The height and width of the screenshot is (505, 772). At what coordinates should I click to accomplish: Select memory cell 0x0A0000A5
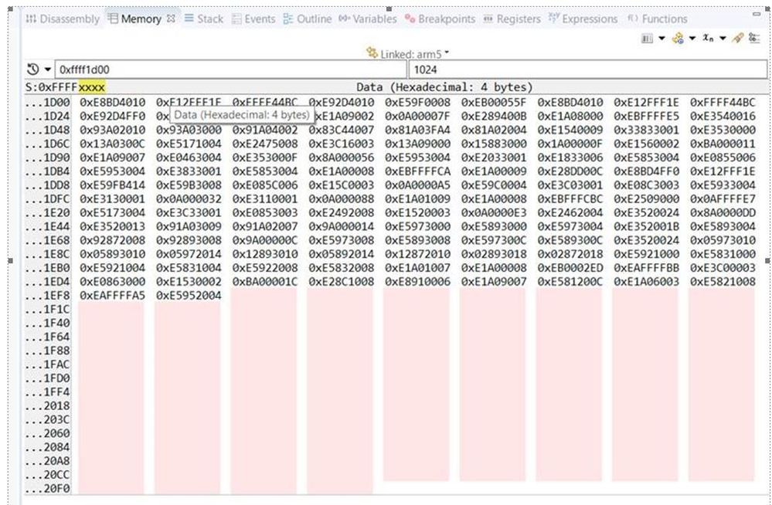pyautogui.click(x=417, y=185)
